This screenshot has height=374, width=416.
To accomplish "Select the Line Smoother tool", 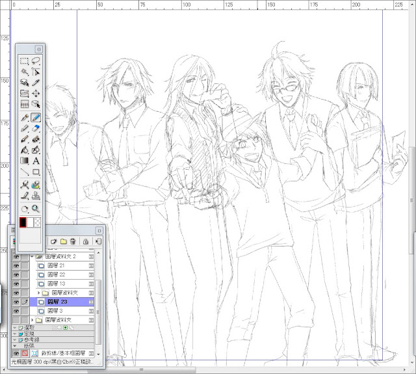I will coord(25,196).
